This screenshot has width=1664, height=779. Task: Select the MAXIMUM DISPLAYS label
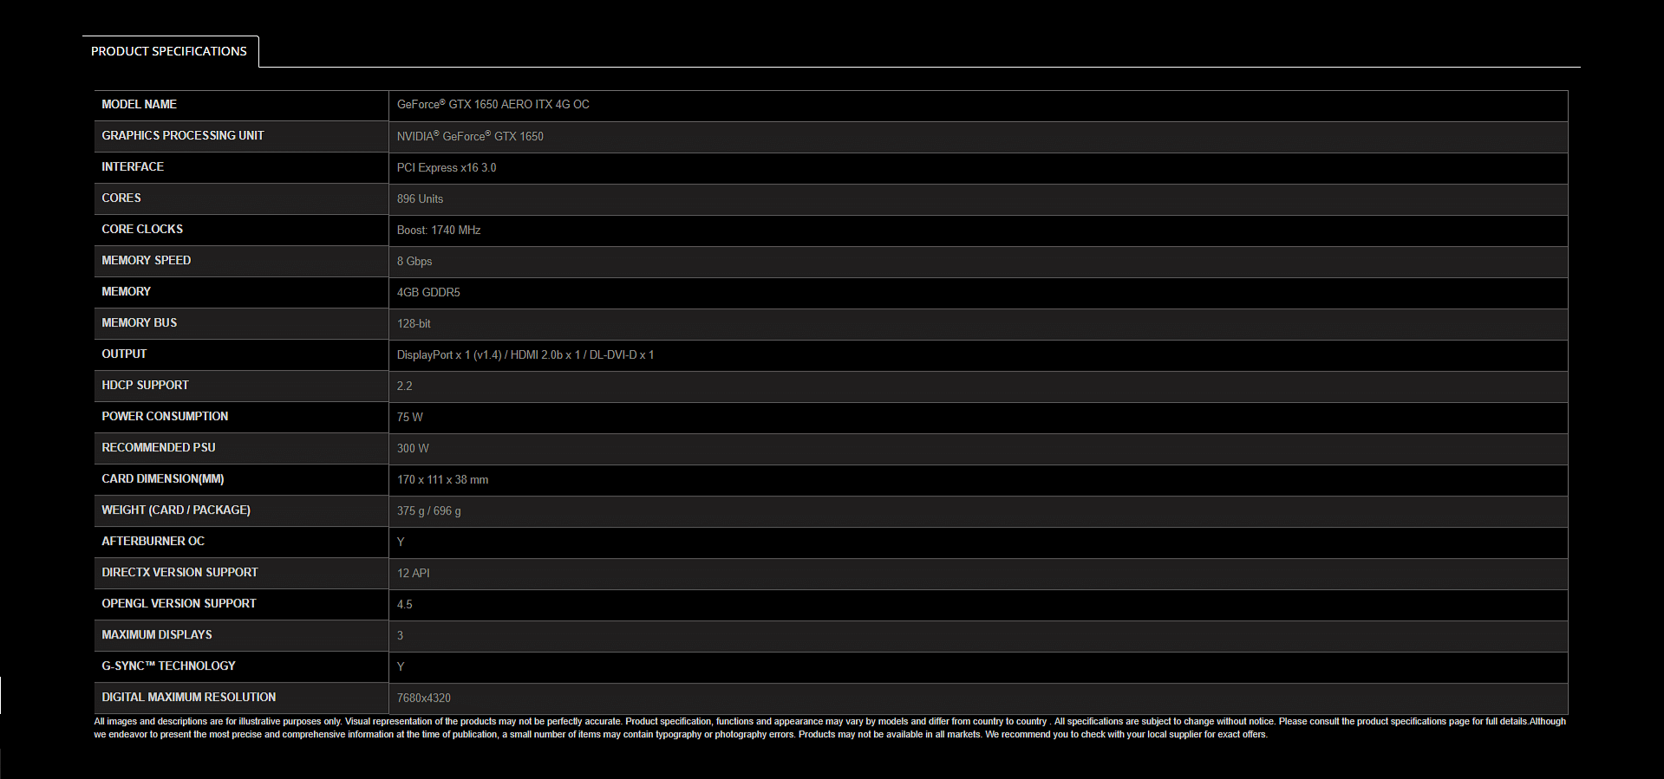pos(157,634)
